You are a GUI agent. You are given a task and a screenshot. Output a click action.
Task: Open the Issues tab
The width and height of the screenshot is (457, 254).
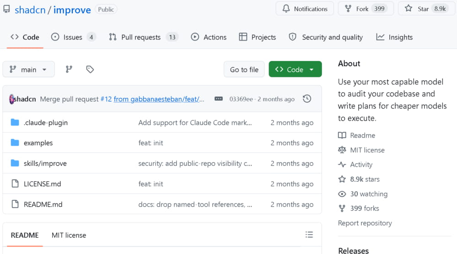point(73,37)
